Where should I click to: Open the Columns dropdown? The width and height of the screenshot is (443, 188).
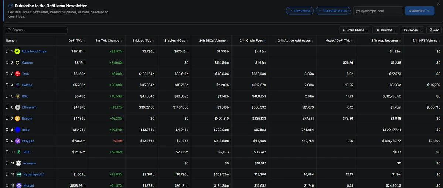pyautogui.click(x=386, y=30)
